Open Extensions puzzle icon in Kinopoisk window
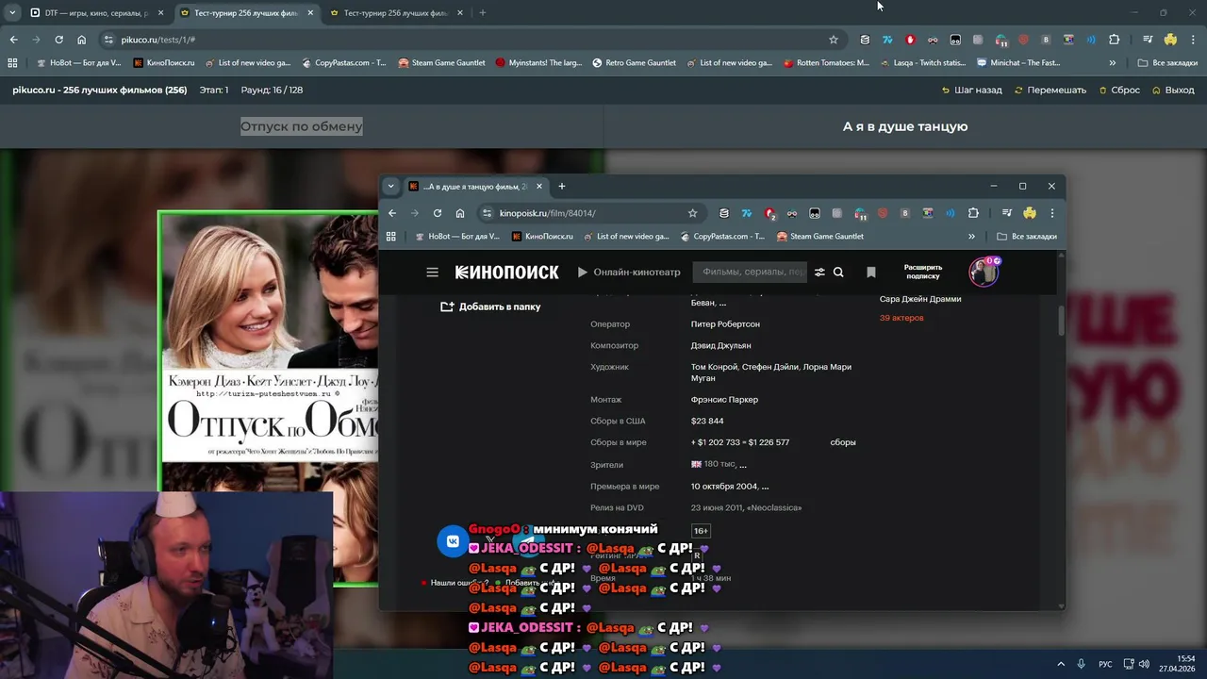1207x679 pixels. 973,213
